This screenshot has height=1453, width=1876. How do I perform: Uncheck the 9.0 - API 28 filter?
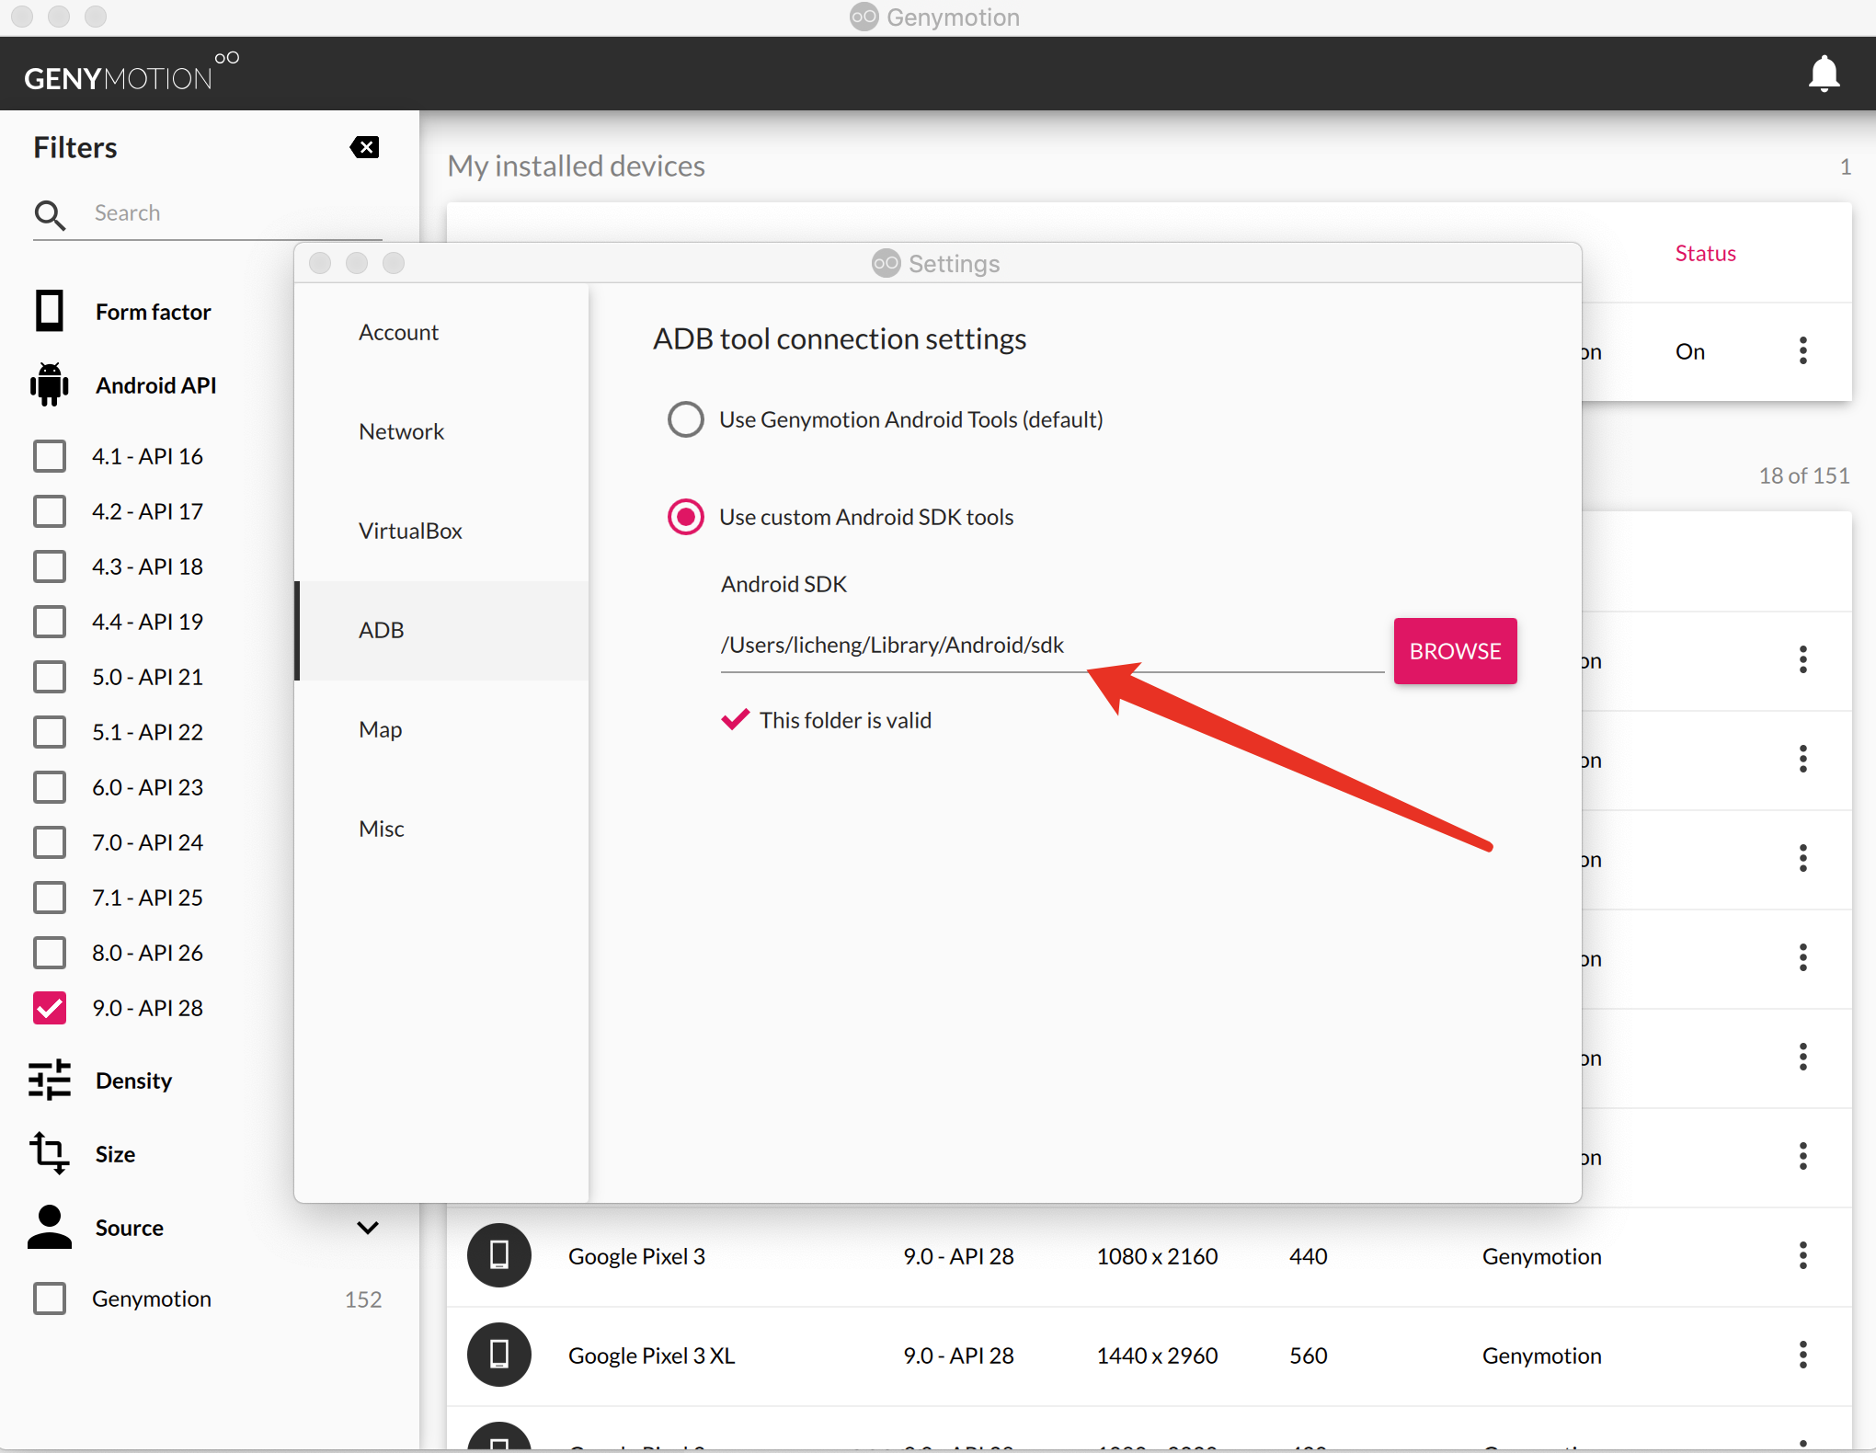[50, 1008]
